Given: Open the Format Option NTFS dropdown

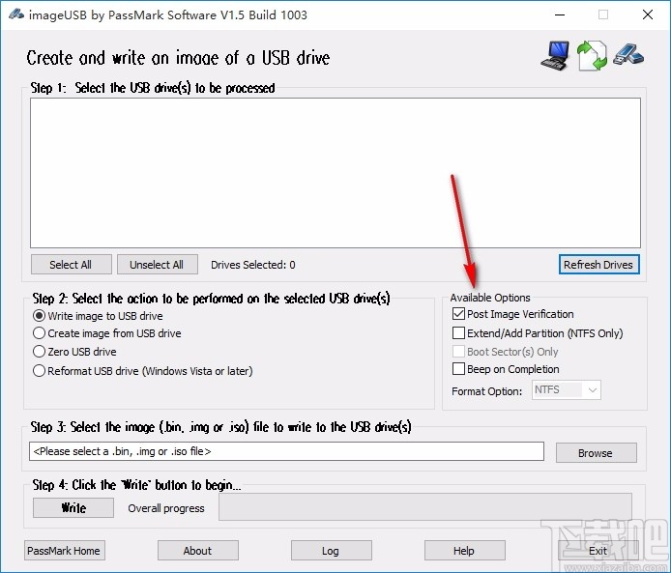Looking at the screenshot, I should (567, 390).
